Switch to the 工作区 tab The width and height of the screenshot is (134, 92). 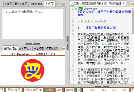point(8,4)
